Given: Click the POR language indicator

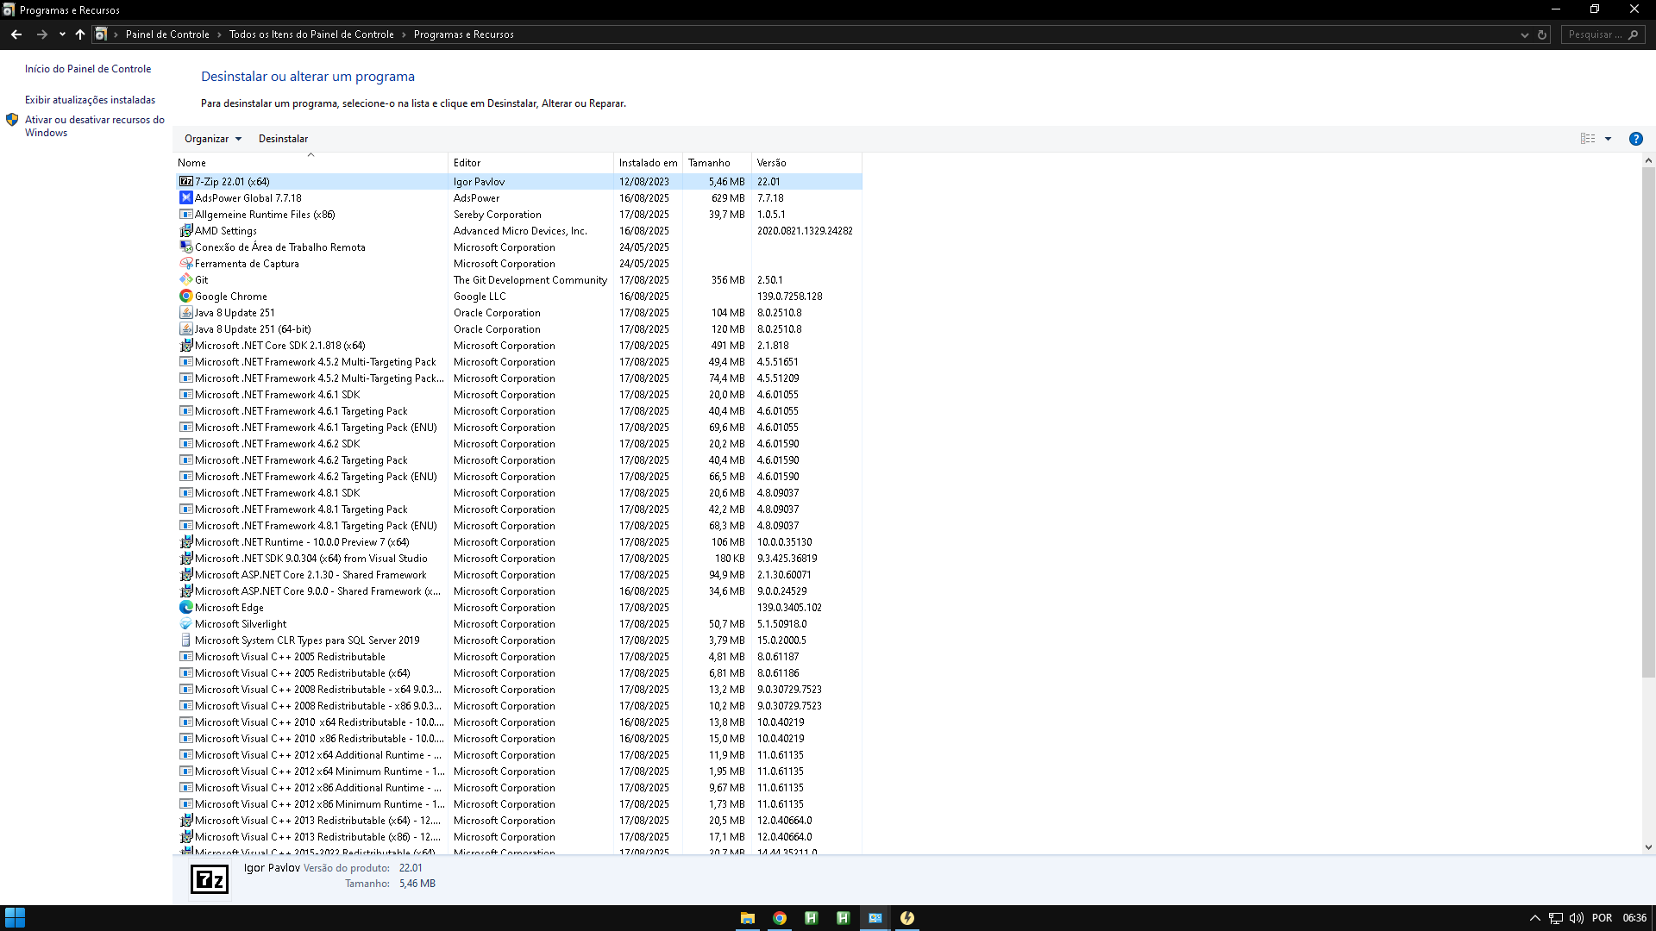Looking at the screenshot, I should click(x=1602, y=918).
